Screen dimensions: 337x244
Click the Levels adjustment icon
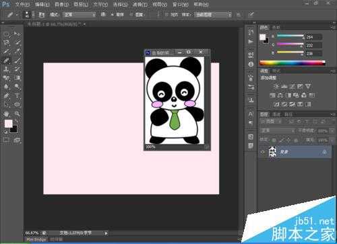(x=284, y=86)
